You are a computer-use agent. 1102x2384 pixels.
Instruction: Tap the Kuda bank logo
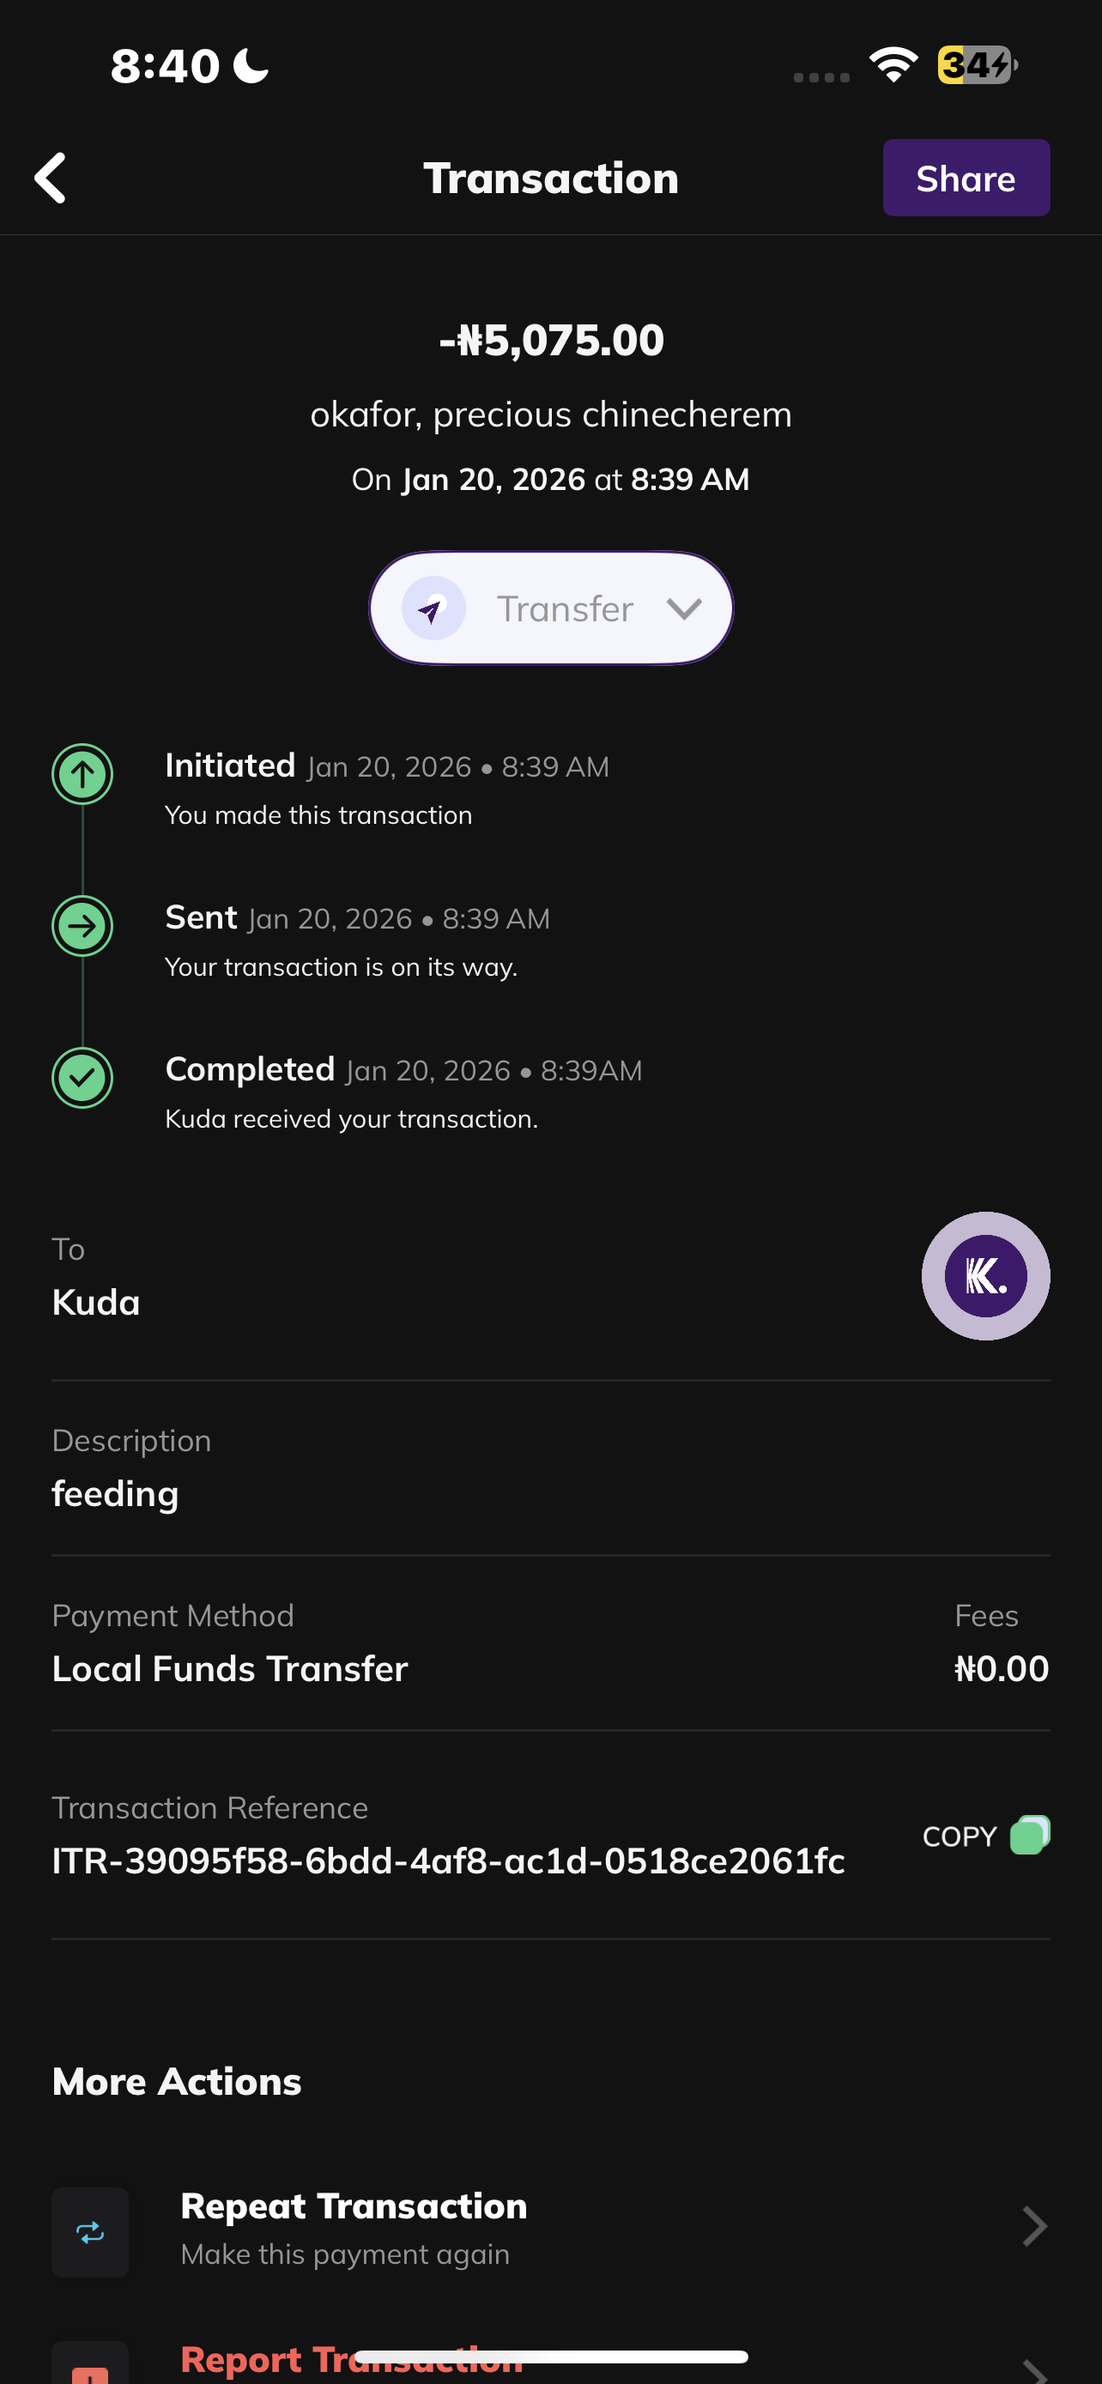point(984,1275)
